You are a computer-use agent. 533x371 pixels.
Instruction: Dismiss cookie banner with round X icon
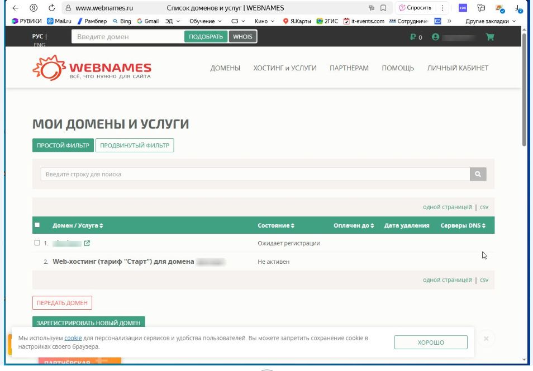(486, 338)
